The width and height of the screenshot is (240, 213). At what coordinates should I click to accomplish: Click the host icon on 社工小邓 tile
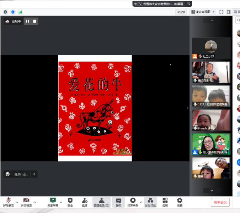[x=195, y=56]
